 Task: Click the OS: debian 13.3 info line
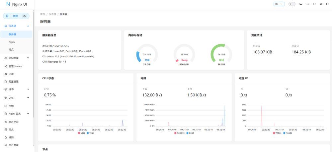tap(68, 56)
